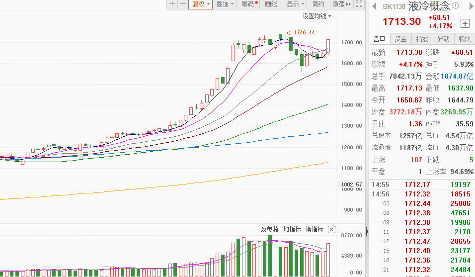Open the 显示 display dropdown
475x277 pixels.
tap(295, 4)
